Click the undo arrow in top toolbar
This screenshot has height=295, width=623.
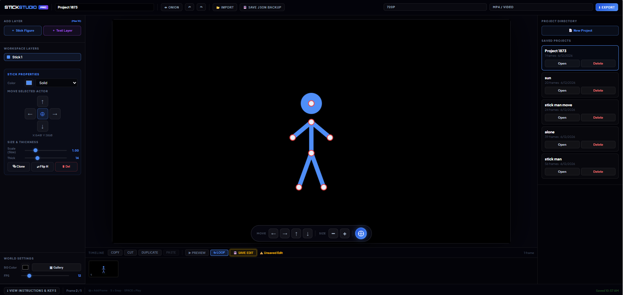[190, 7]
